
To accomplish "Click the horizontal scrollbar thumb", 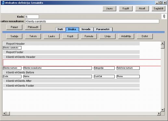I will tap(8, 114).
